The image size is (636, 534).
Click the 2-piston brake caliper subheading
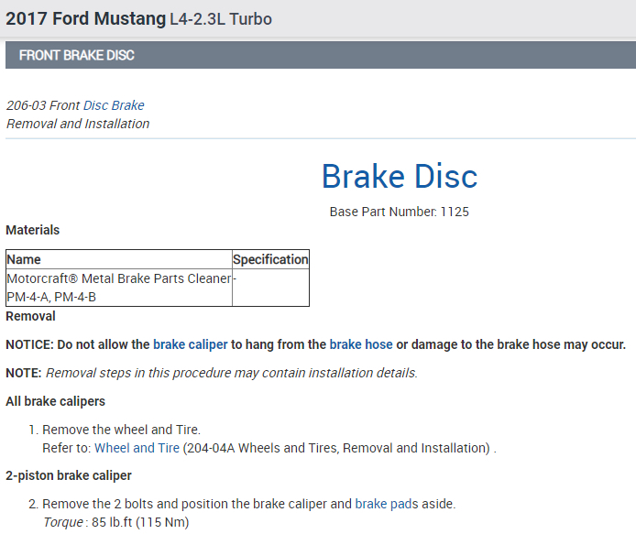pos(69,475)
